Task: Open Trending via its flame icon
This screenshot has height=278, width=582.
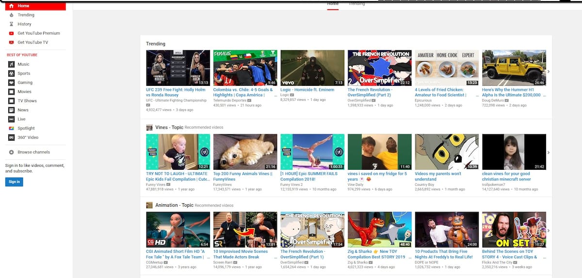Action: coord(12,15)
